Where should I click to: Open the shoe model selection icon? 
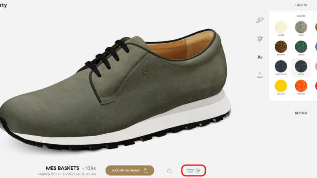click(x=260, y=20)
